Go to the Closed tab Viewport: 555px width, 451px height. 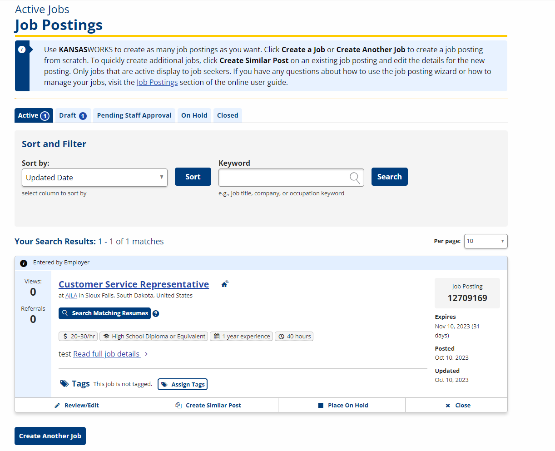pyautogui.click(x=228, y=115)
